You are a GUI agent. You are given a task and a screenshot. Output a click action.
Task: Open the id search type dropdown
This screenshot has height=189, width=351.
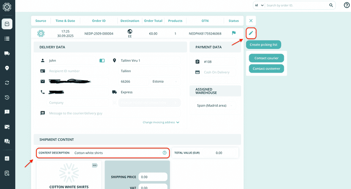[x=259, y=5]
